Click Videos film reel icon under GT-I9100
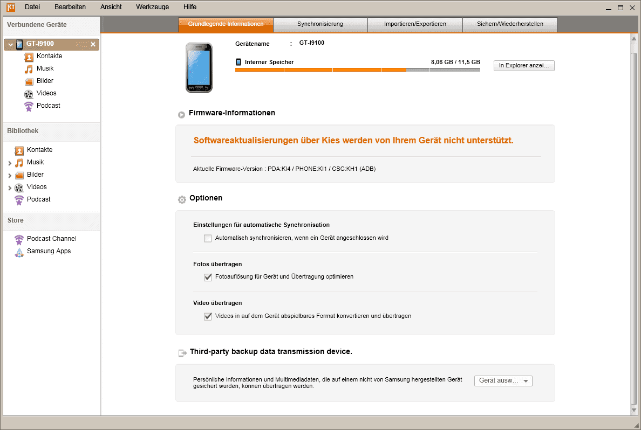Image resolution: width=641 pixels, height=430 pixels. coord(29,94)
